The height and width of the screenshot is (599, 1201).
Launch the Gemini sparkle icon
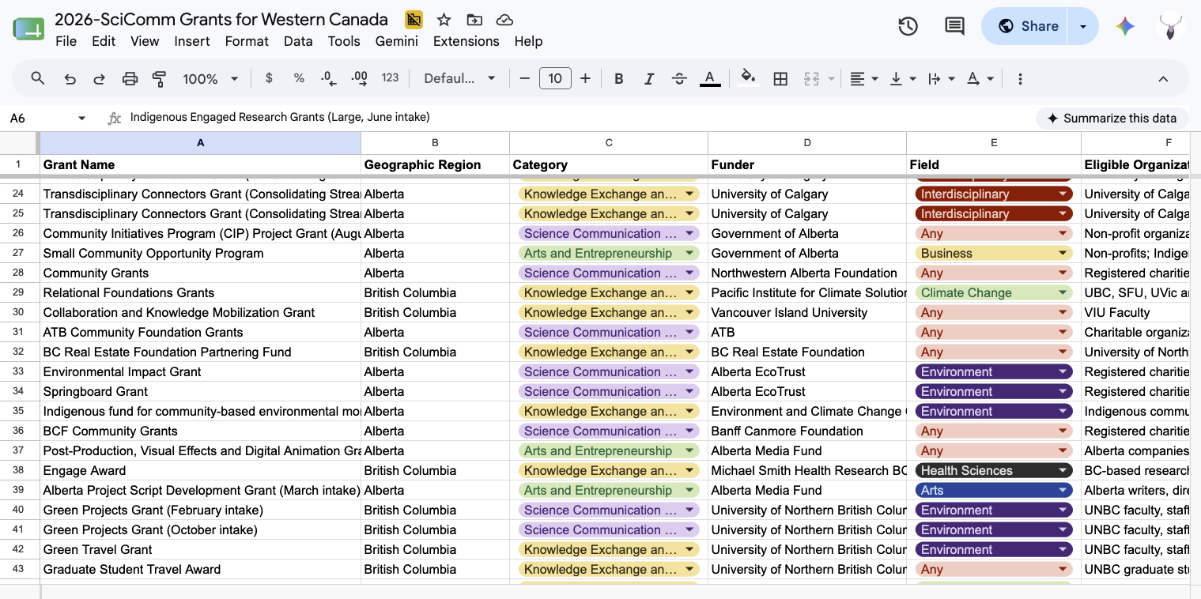pyautogui.click(x=1125, y=26)
